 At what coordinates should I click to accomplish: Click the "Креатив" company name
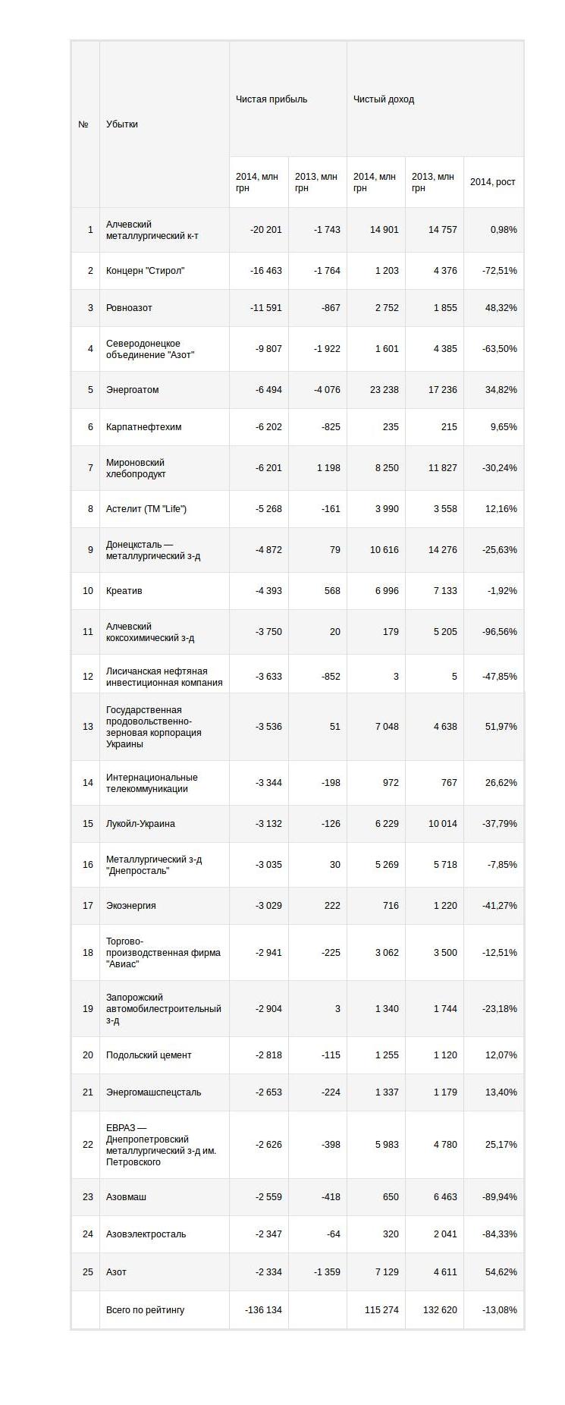pos(124,591)
